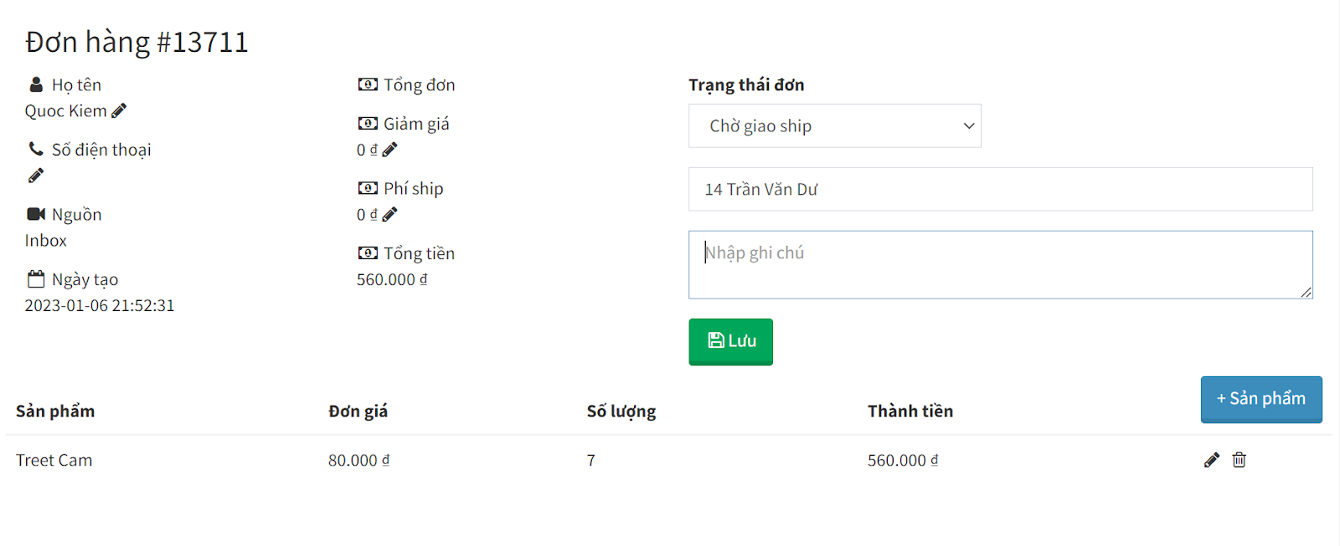The height and width of the screenshot is (546, 1340).
Task: Click pencil icon under Số điện thoại
Action: click(35, 176)
